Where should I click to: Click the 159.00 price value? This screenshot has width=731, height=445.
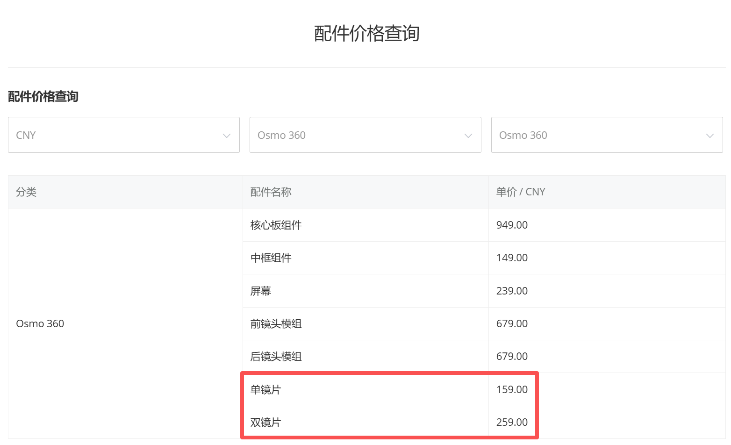tap(512, 389)
